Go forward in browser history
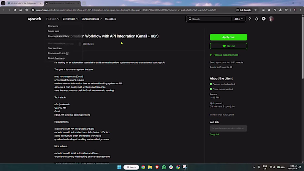304x171 pixels. 9,10
